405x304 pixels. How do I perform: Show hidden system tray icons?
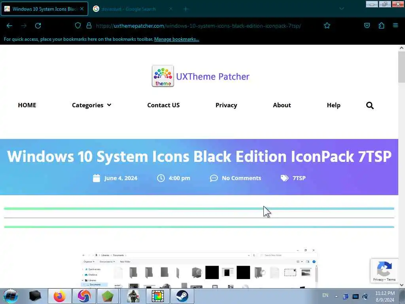[336, 296]
